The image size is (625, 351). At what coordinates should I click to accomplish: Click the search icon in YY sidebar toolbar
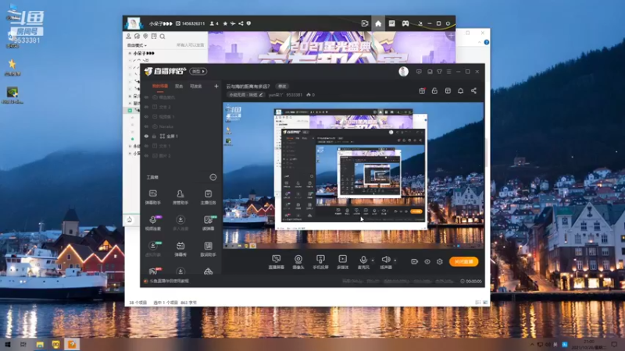(162, 36)
